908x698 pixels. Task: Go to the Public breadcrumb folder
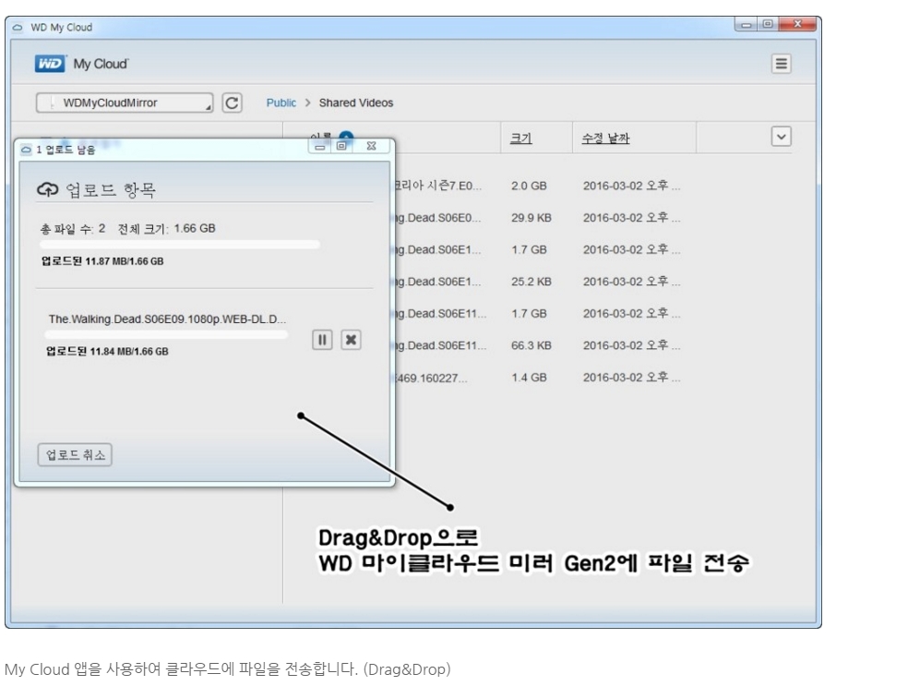(281, 103)
